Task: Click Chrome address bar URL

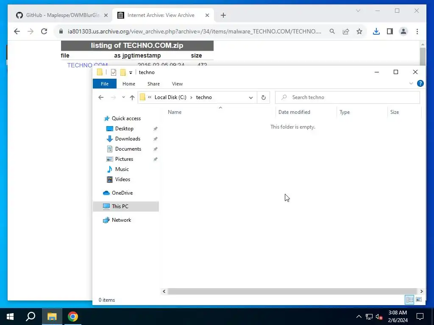Action: click(194, 31)
